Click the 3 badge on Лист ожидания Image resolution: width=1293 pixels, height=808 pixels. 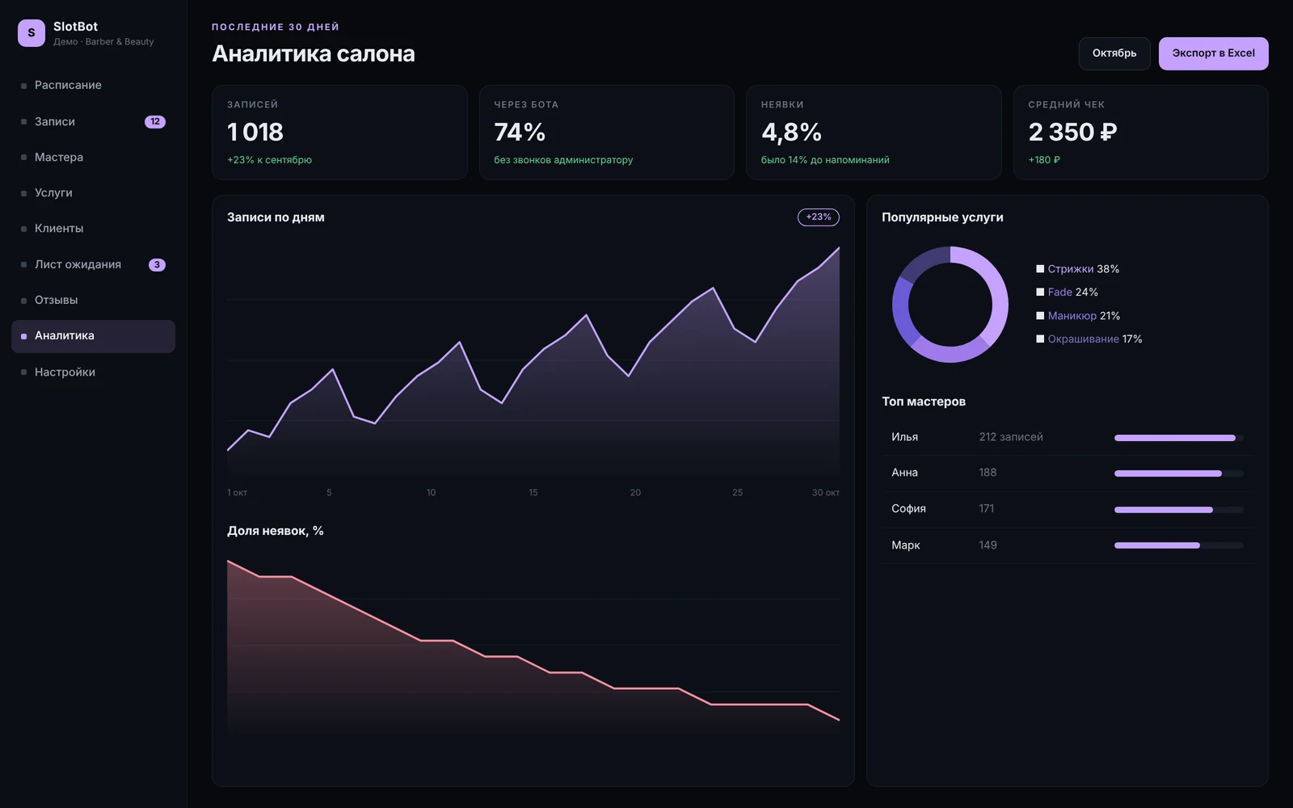(x=157, y=265)
